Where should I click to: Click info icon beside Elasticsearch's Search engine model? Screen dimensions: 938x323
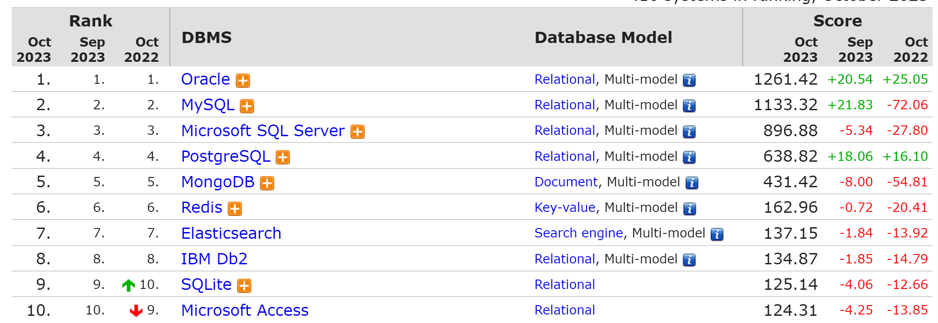[x=717, y=234]
